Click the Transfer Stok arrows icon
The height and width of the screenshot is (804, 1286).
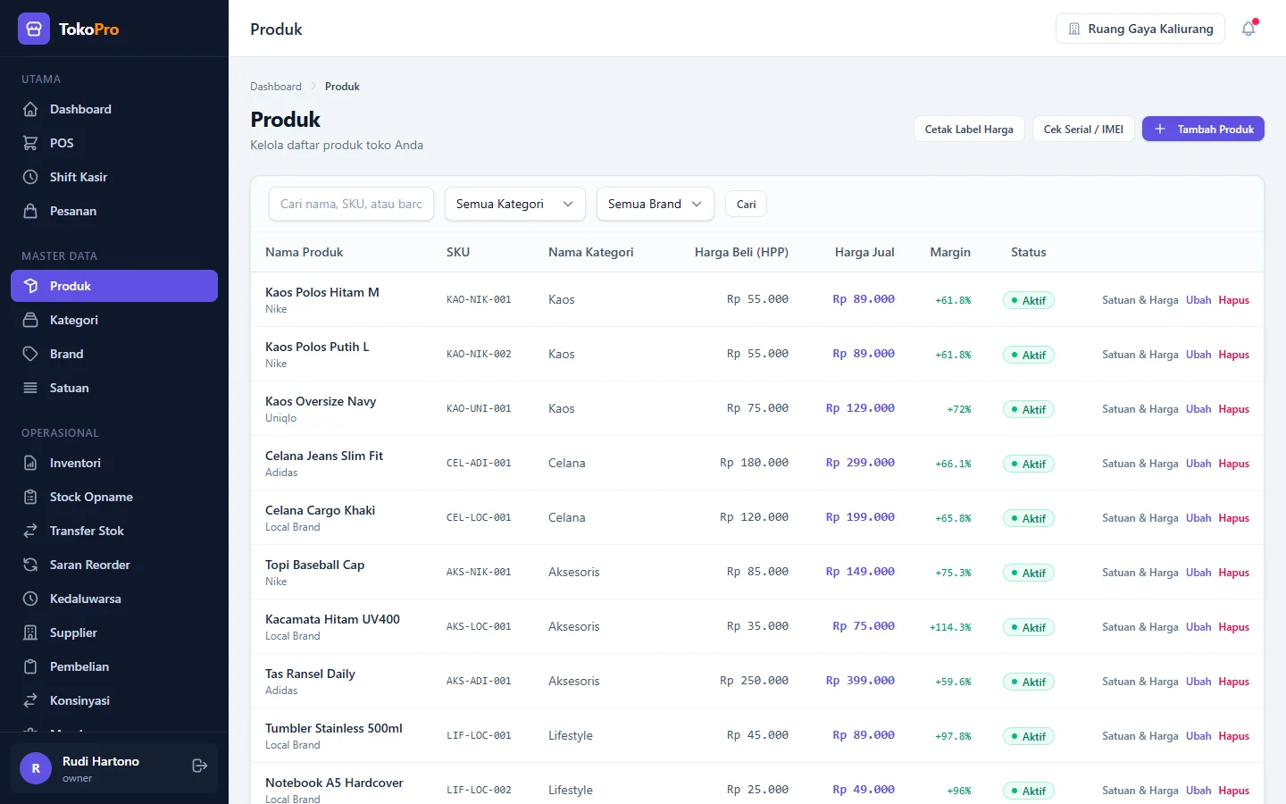coord(30,531)
